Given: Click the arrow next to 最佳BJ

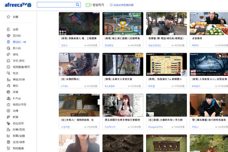Looking at the screenshot, I should (x=24, y=42).
